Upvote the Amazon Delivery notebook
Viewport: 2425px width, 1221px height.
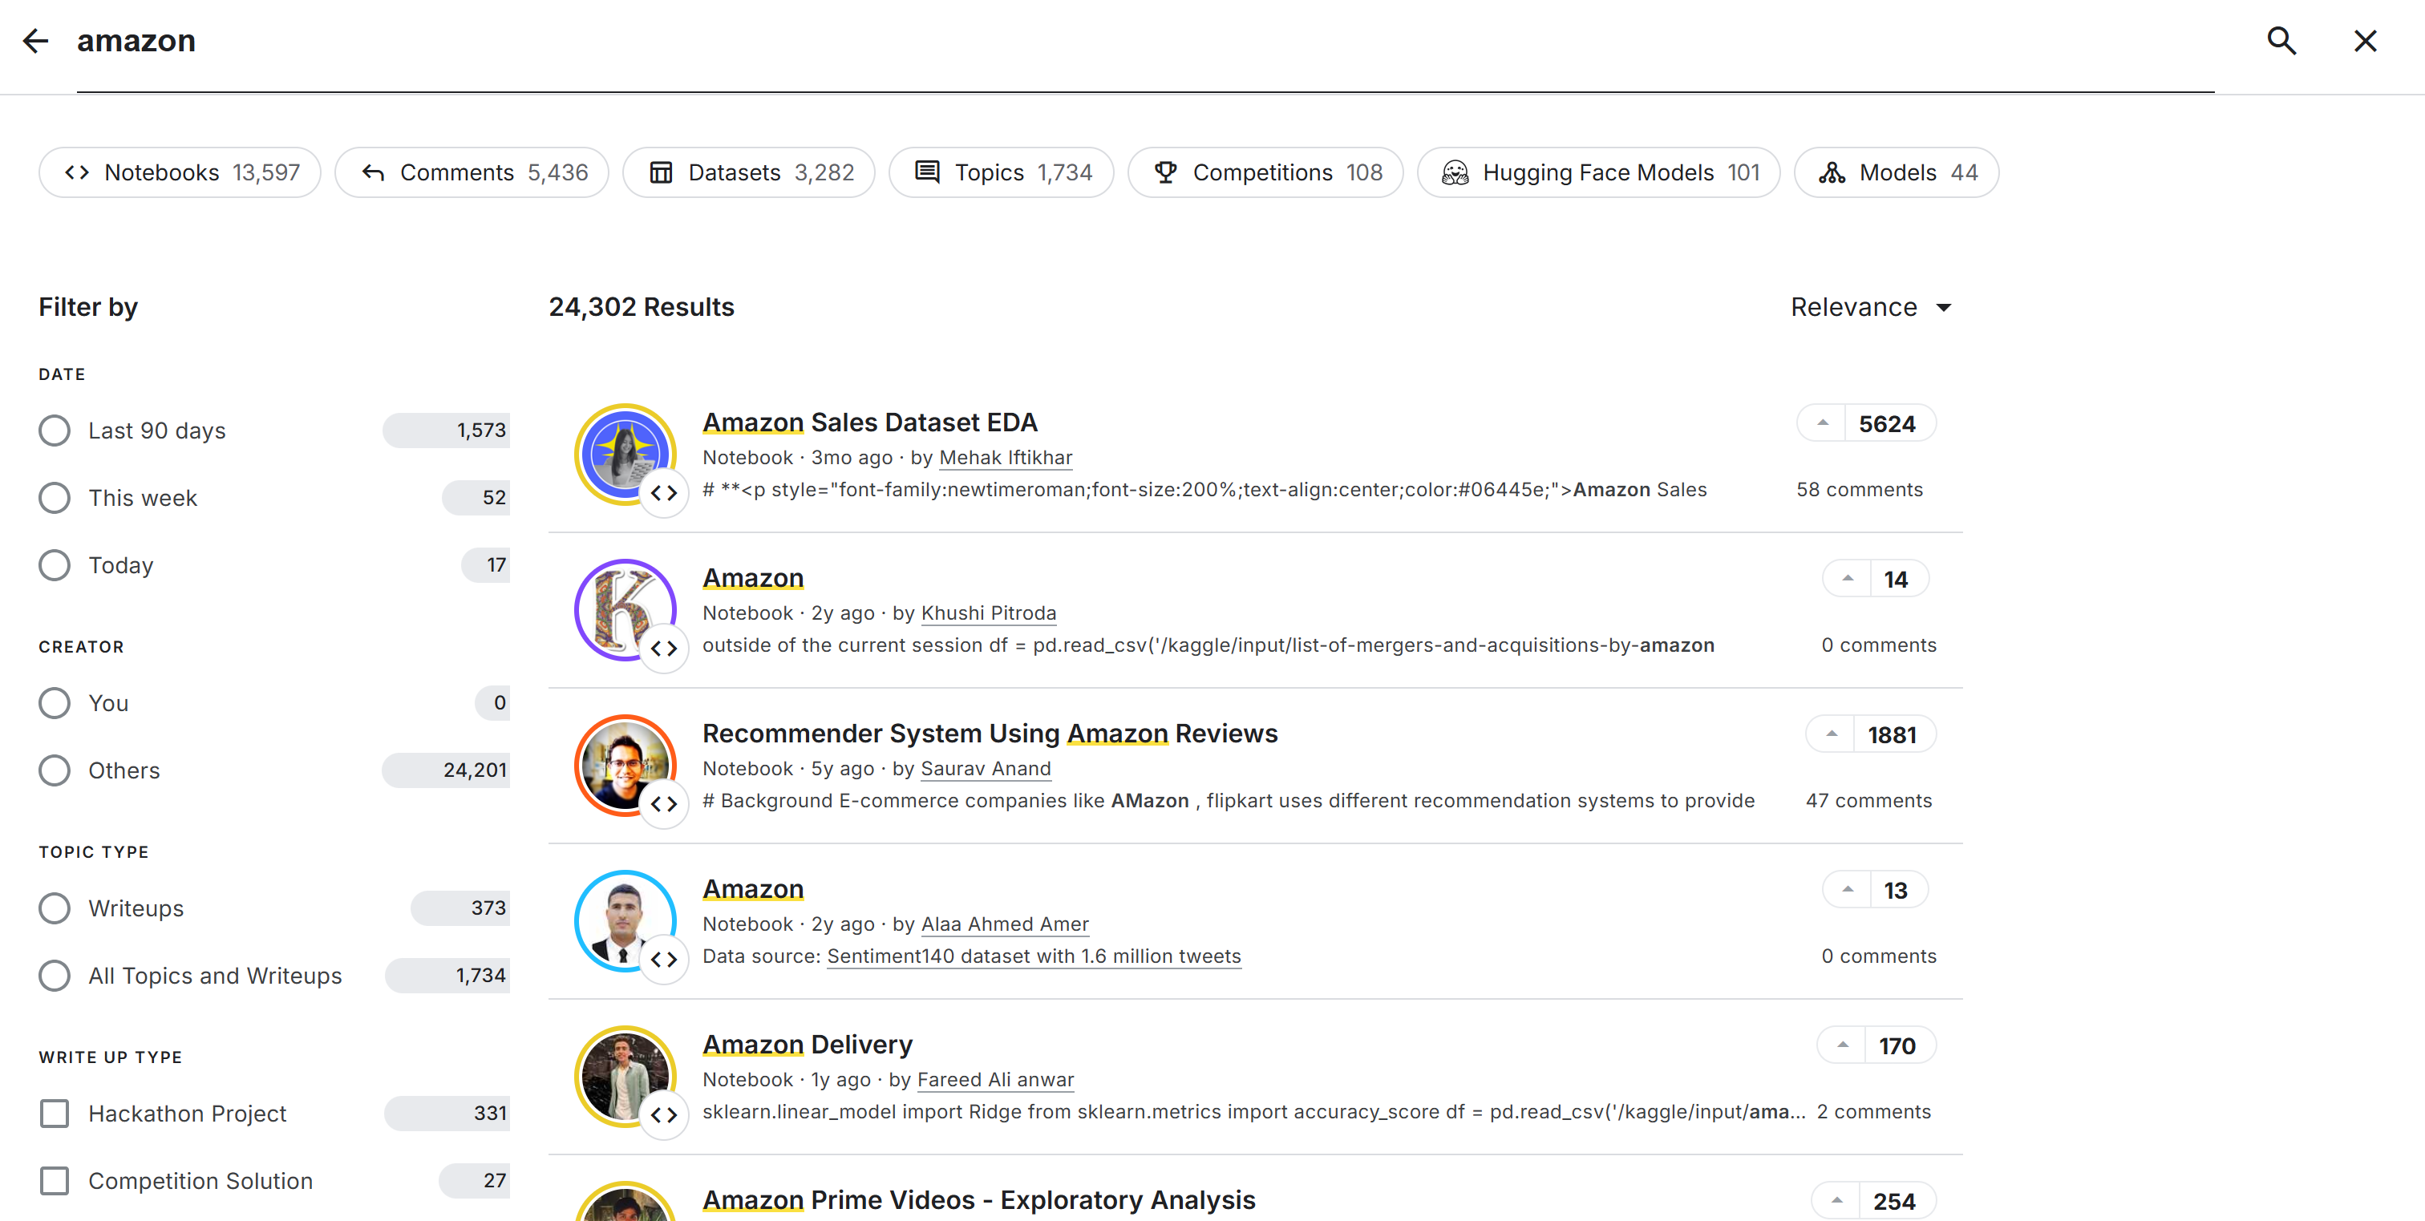[1842, 1044]
